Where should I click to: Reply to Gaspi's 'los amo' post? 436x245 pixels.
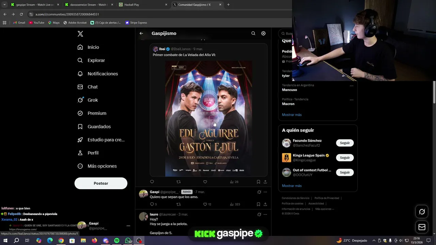click(153, 204)
